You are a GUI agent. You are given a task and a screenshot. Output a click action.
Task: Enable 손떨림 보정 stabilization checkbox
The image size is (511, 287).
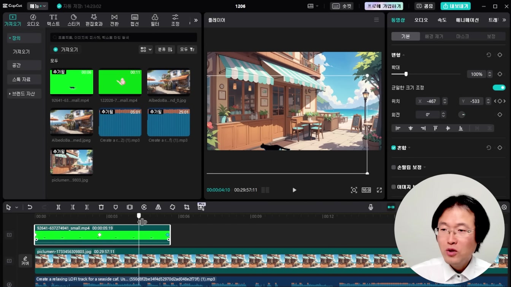click(x=394, y=167)
